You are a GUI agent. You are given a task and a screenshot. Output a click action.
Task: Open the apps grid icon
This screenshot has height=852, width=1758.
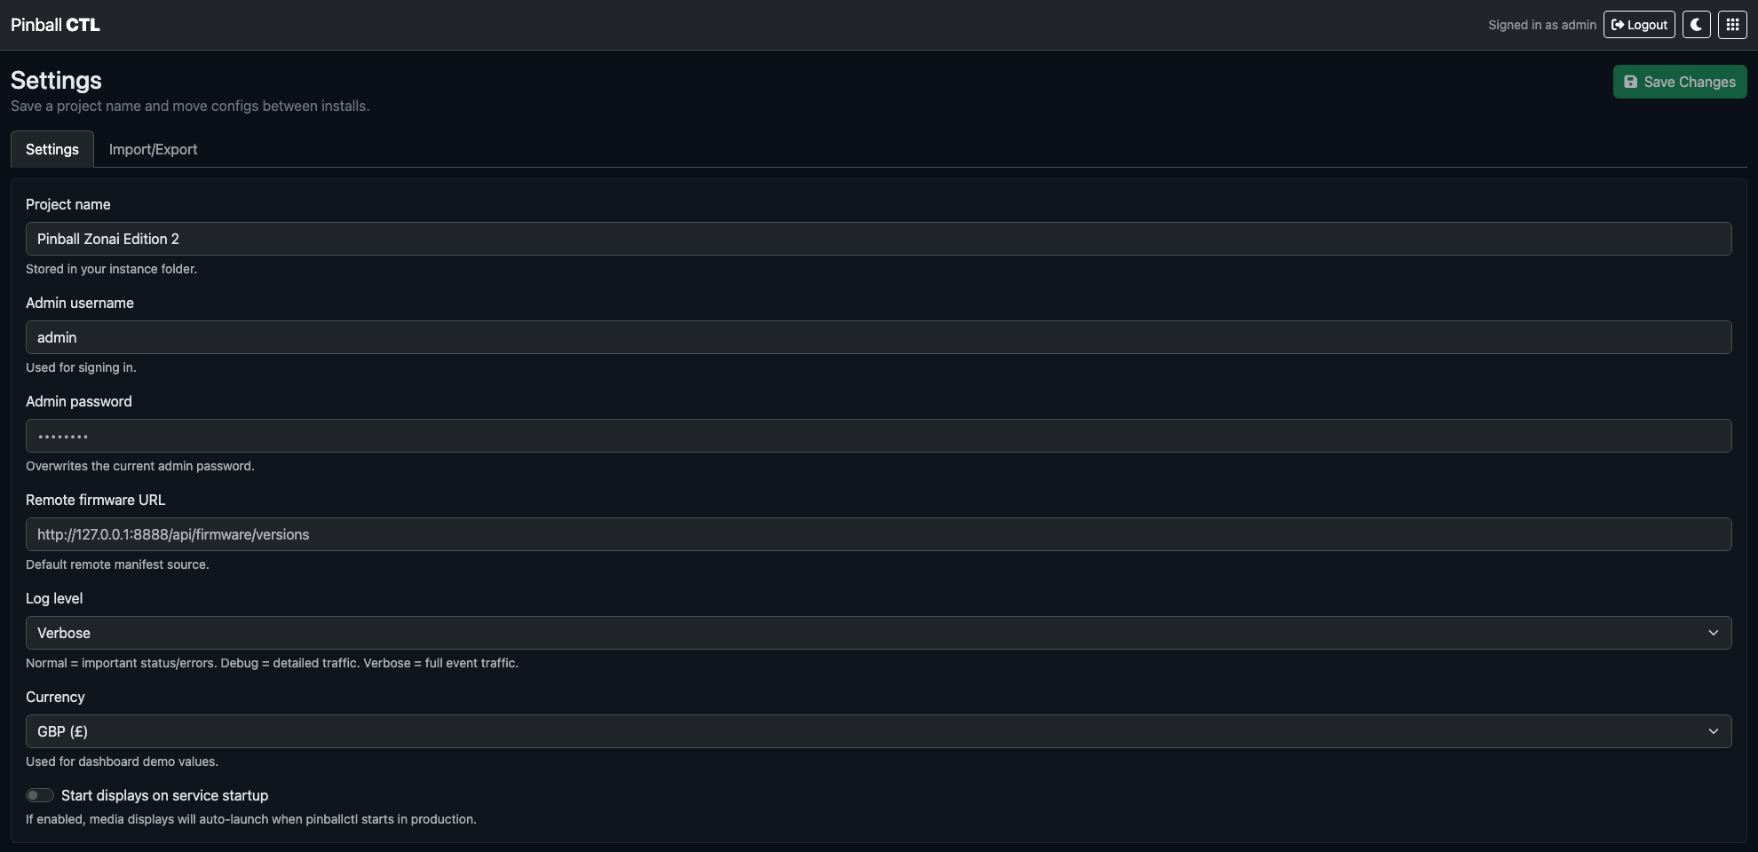[x=1731, y=24]
